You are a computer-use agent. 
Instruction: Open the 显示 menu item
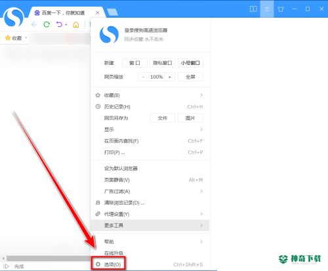(150, 129)
